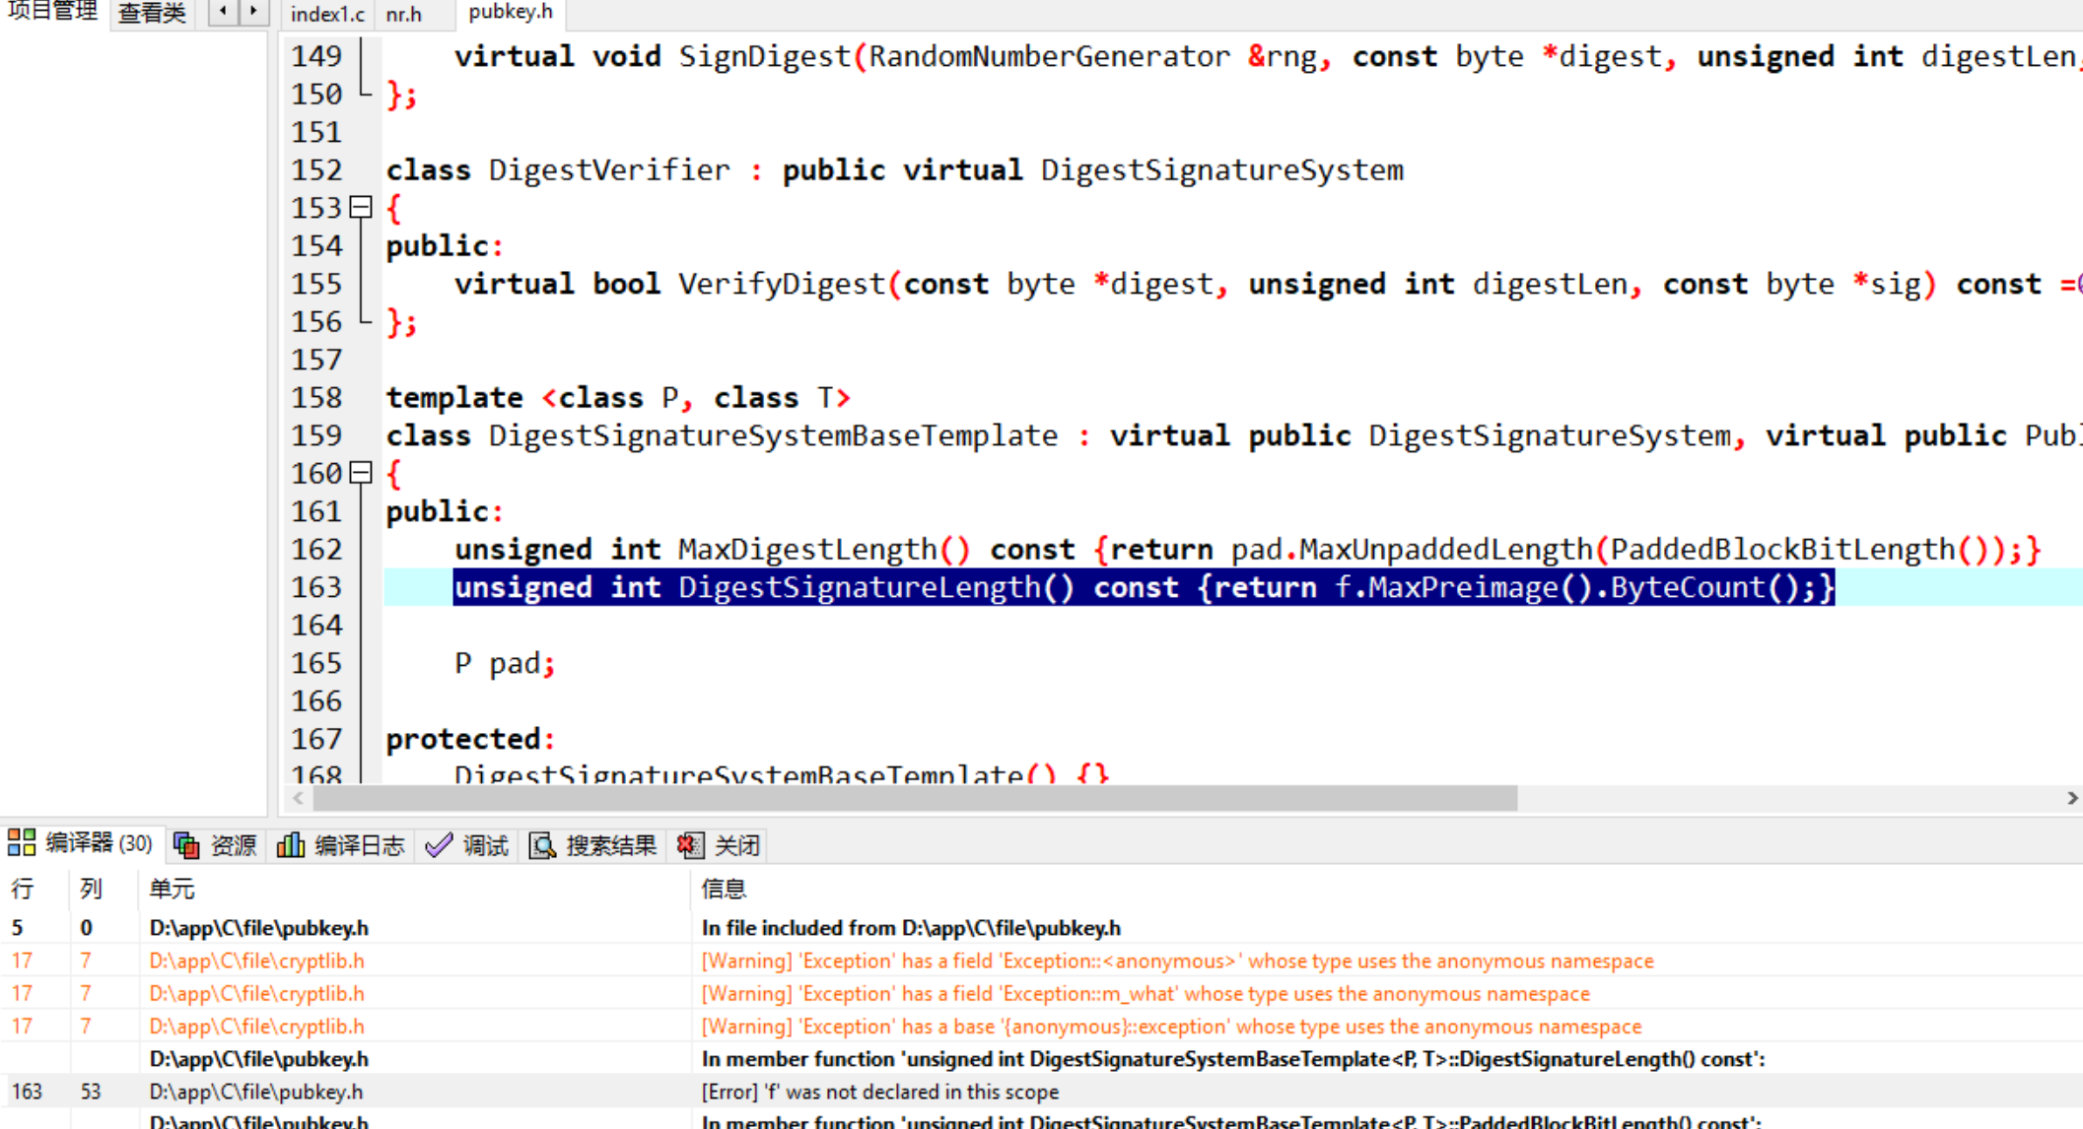Screen dimensions: 2083x1129
Task: Click the debug checkmark icon
Action: pos(439,845)
